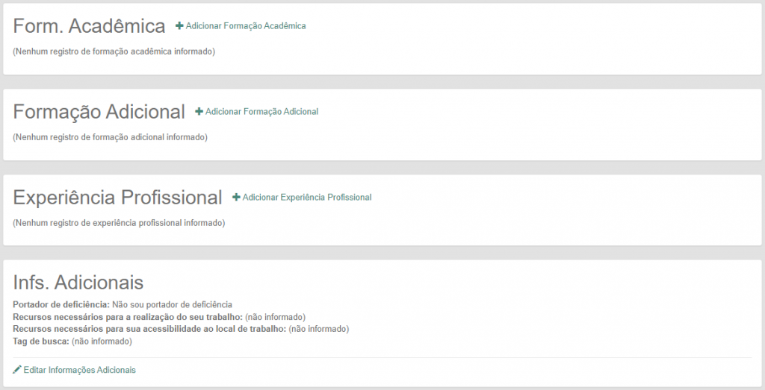
Task: Click the Tag de busca label
Action: tap(41, 342)
